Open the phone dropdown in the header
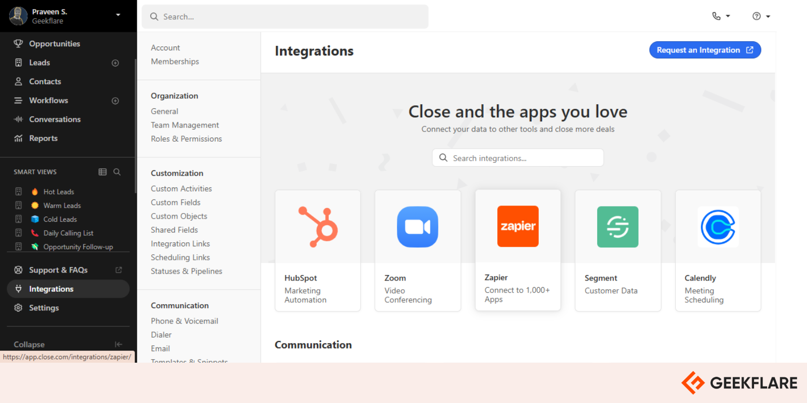 (x=721, y=16)
